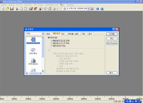Image resolution: width=143 pixels, height=103 pixels.
Task: Click the pencil-and-board toolbar icon
Action: pyautogui.click(x=31, y=9)
